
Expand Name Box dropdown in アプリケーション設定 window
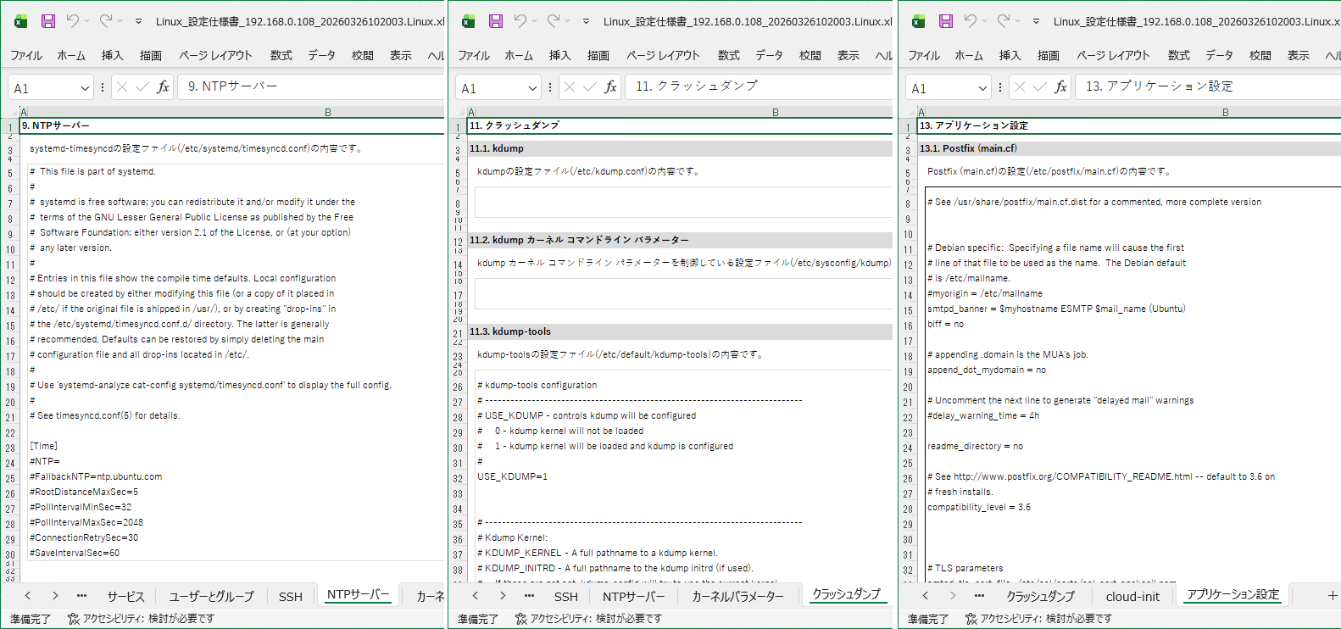point(982,88)
